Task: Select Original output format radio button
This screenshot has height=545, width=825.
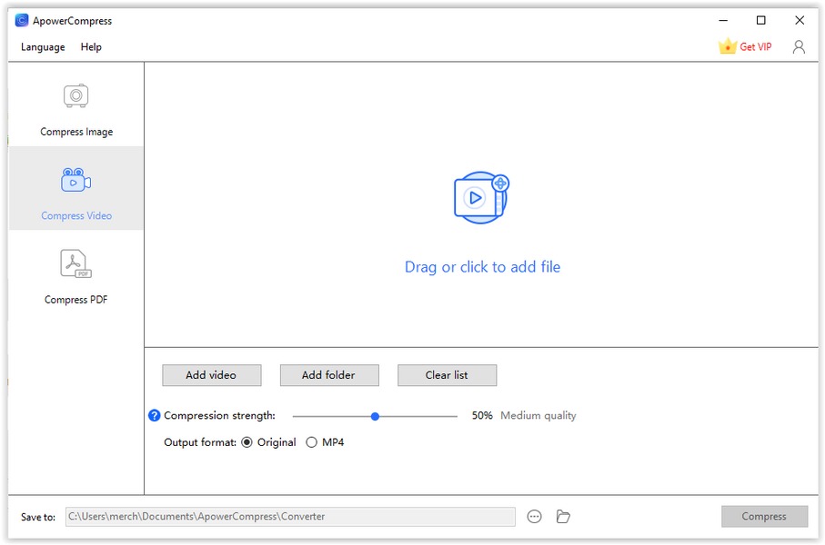Action: [x=247, y=442]
